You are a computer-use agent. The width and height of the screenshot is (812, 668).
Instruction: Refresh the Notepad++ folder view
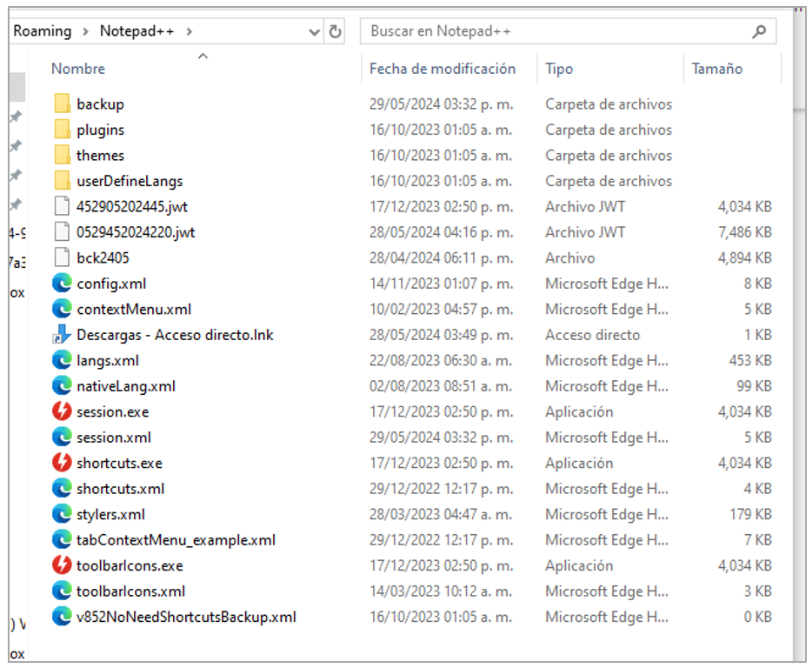click(335, 31)
